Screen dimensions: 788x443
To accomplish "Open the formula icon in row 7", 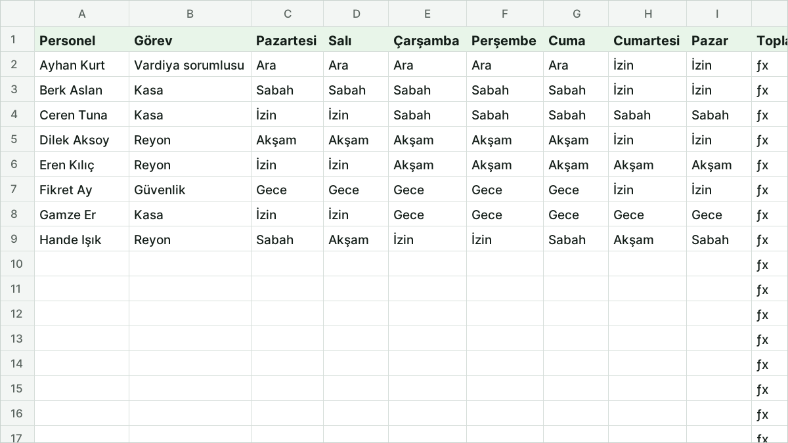I will [x=762, y=190].
